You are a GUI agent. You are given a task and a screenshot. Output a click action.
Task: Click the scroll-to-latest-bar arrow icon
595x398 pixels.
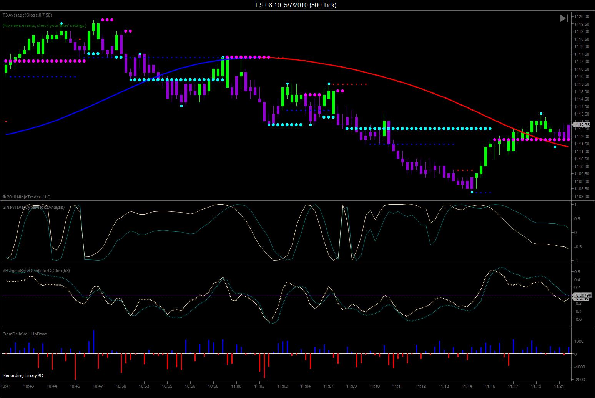[x=563, y=18]
